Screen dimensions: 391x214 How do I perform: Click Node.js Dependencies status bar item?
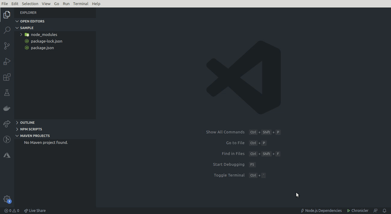pyautogui.click(x=321, y=211)
